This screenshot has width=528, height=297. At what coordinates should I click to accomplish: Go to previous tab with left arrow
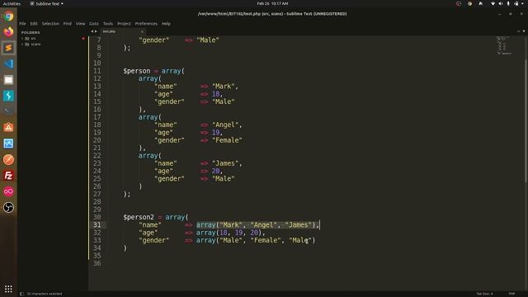coord(92,31)
